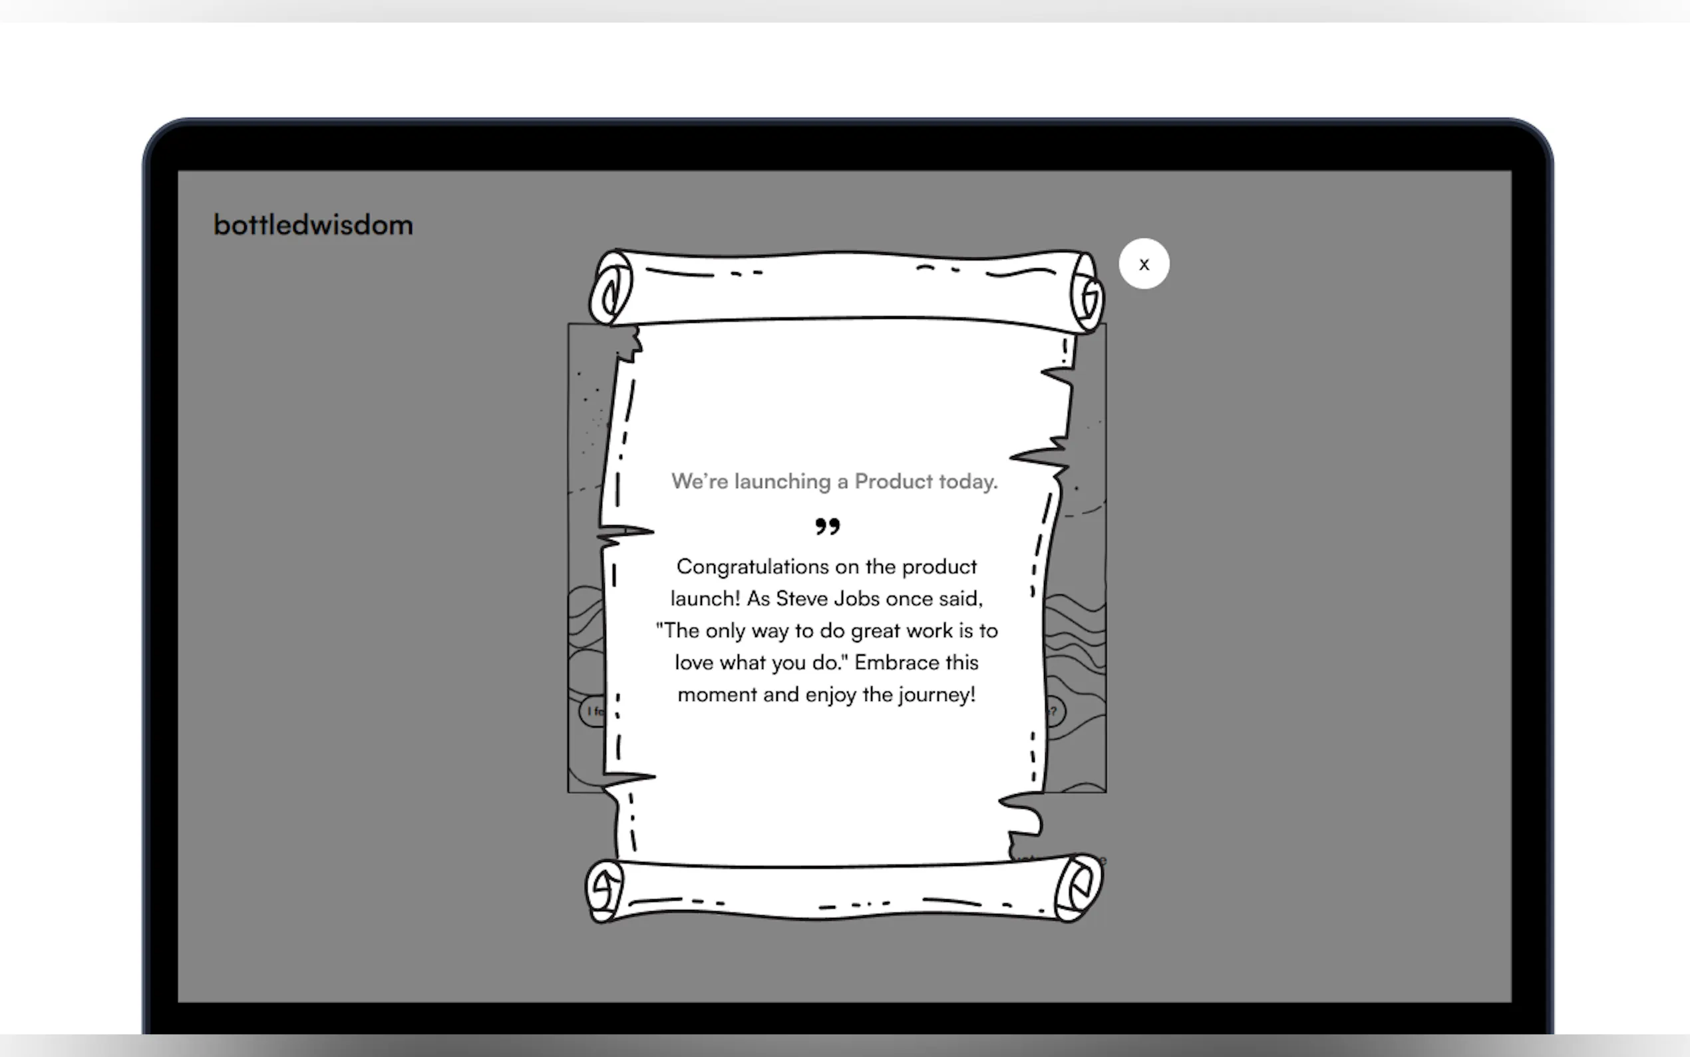The height and width of the screenshot is (1057, 1690).
Task: Close the scroll popup with the x button
Action: click(1143, 264)
